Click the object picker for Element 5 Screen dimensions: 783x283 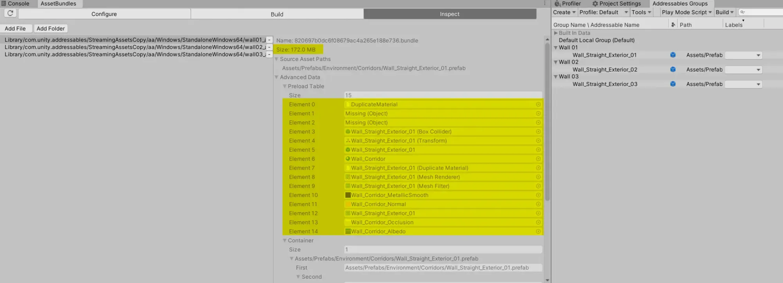[538, 150]
